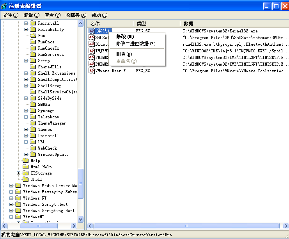This screenshot has width=289, height=239.
Task: Expand the Themes key
Action: click(26, 130)
